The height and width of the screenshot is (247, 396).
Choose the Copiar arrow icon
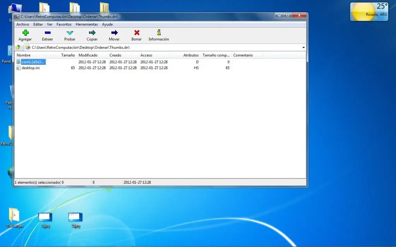click(x=92, y=32)
